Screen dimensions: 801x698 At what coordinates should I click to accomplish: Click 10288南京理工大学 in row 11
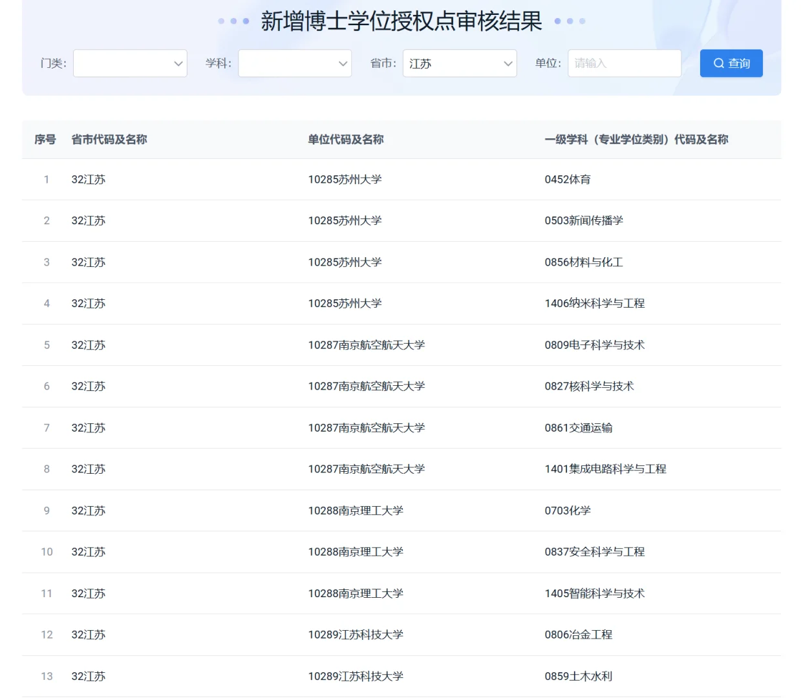[x=356, y=593]
